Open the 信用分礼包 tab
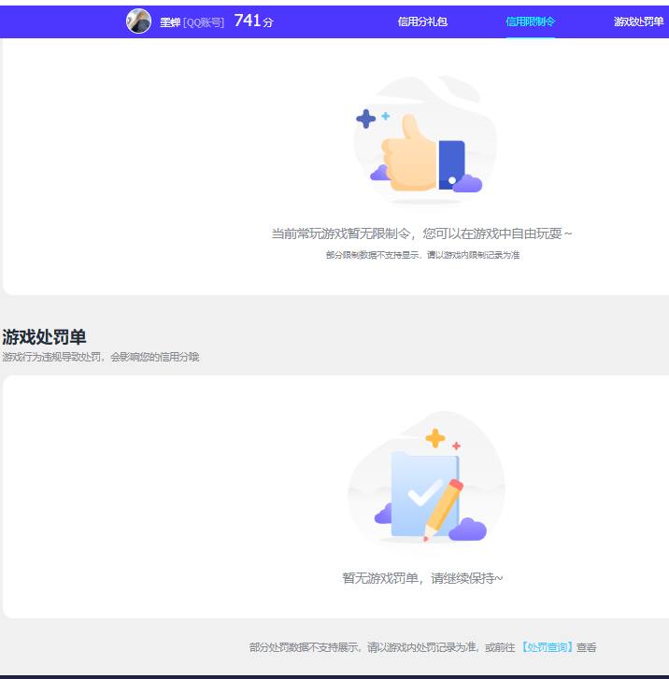 tap(422, 21)
